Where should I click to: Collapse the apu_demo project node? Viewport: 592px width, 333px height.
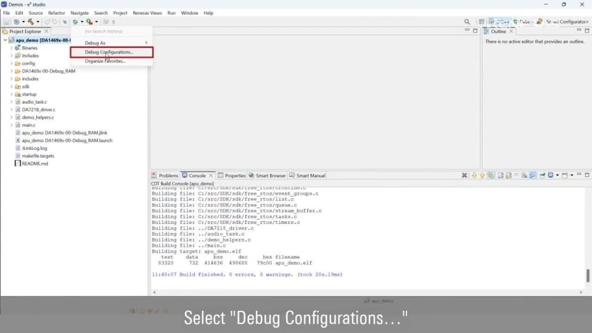tap(6, 40)
